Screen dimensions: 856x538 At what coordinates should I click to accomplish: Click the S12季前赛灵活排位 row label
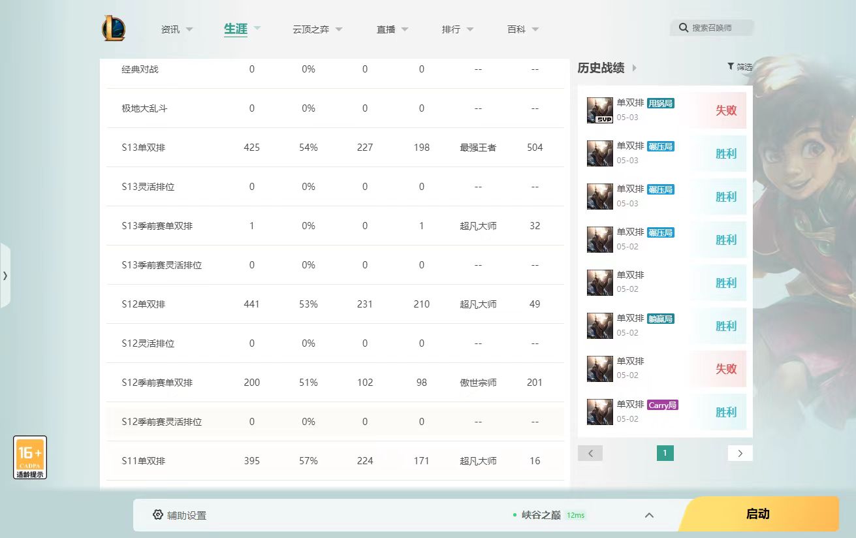[x=162, y=422]
